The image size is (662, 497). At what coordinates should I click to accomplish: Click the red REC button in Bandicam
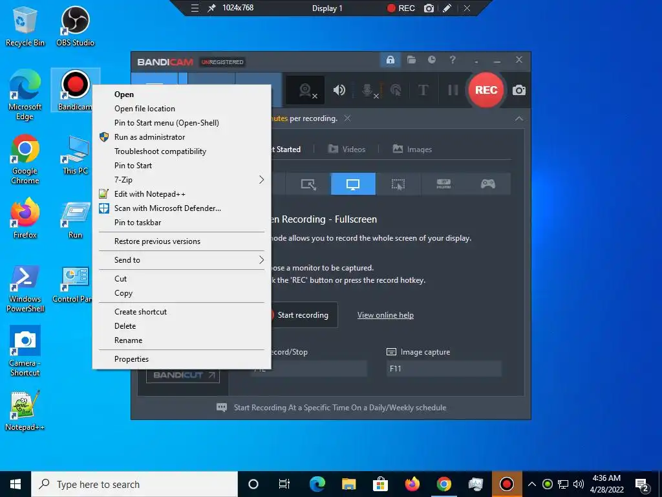[486, 90]
